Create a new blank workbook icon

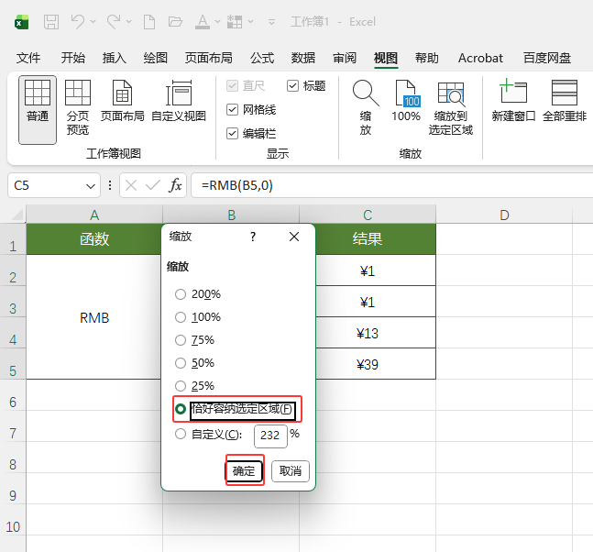pyautogui.click(x=149, y=22)
